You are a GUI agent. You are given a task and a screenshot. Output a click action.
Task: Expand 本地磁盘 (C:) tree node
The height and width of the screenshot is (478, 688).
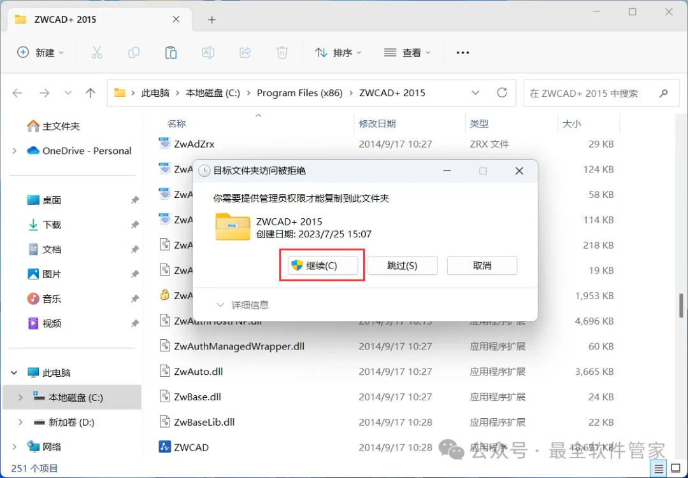pyautogui.click(x=20, y=397)
